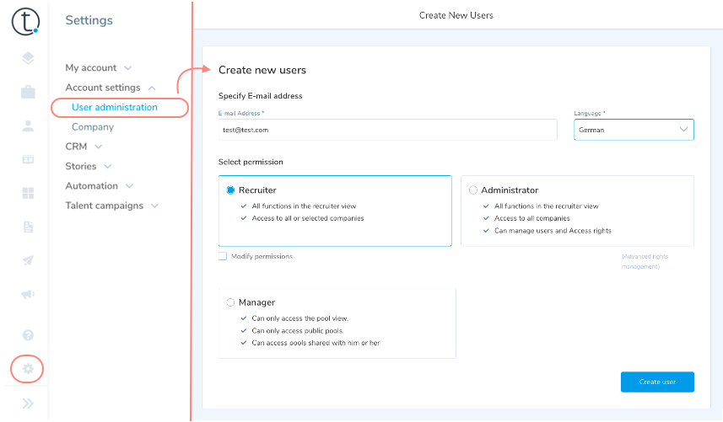
Task: Open the briefcase jobs icon
Action: 28,92
